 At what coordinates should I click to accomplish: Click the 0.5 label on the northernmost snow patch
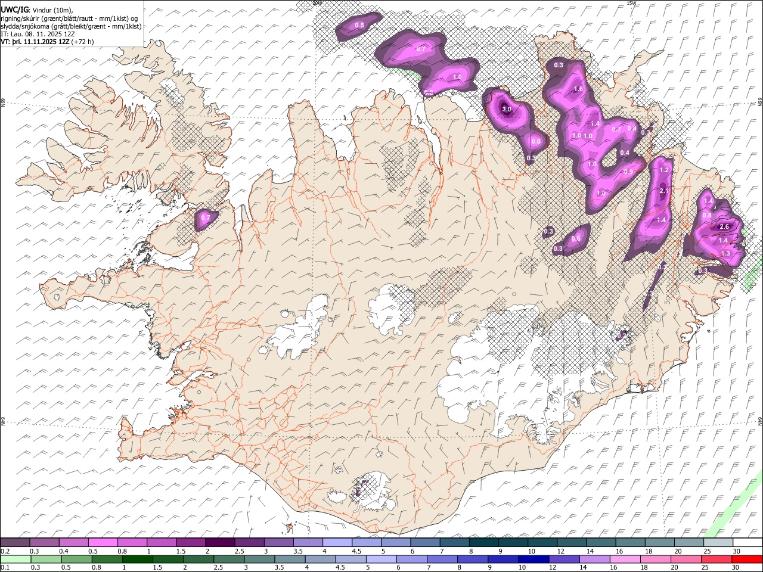tap(359, 26)
